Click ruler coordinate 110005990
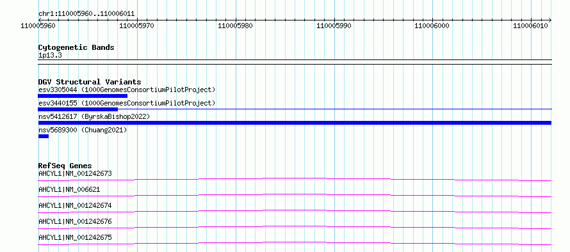This screenshot has width=570, height=252. coord(334,26)
